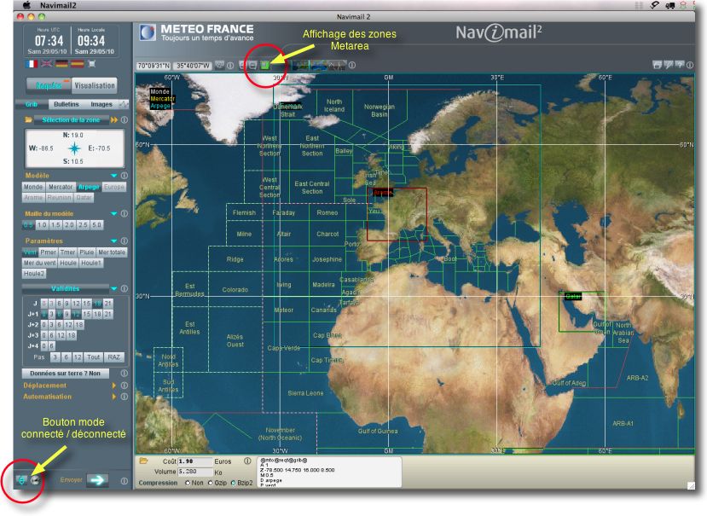Select hour 21 in J+1 row
Image resolution: width=707 pixels, height=516 pixels.
[x=108, y=314]
